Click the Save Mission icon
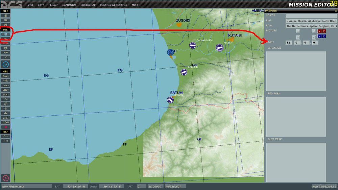Screen dimensions: 338x190 click(6, 25)
